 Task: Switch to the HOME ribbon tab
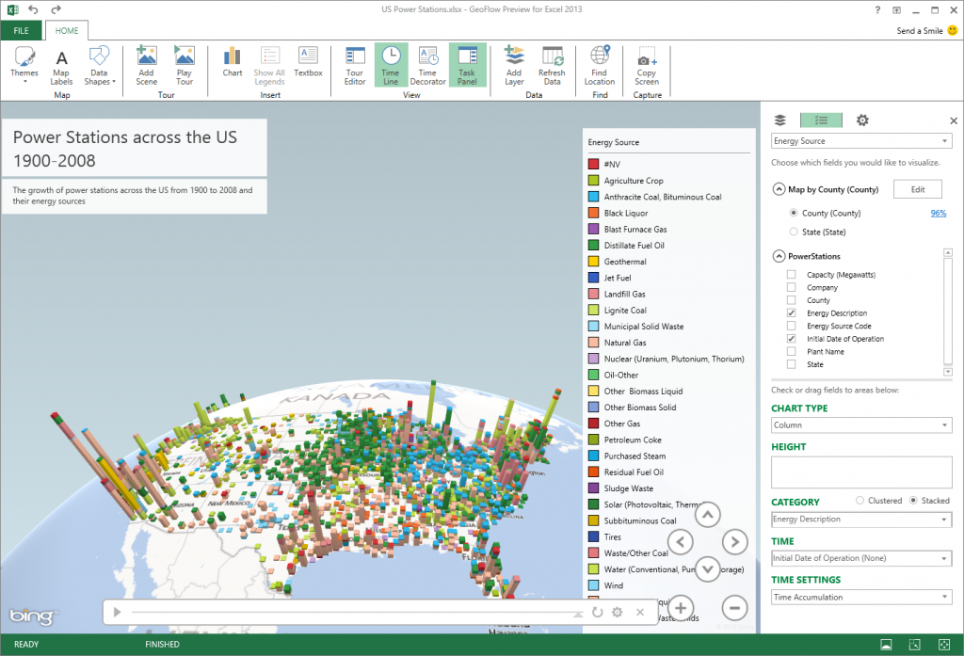[x=67, y=30]
